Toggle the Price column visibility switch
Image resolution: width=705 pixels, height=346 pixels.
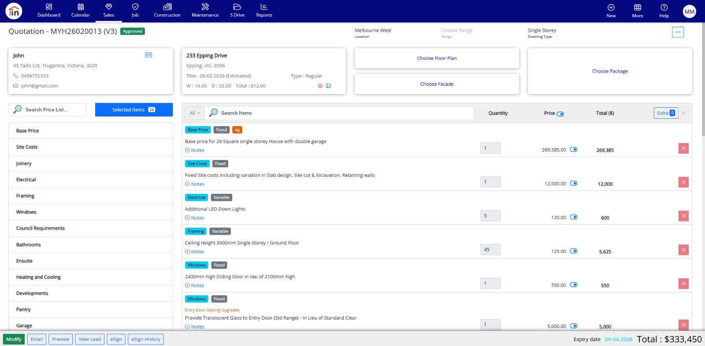(x=560, y=114)
